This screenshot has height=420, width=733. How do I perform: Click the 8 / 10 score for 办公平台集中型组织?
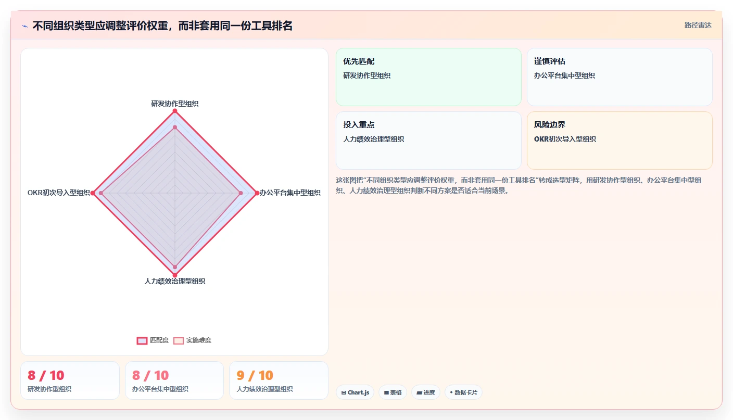[150, 375]
